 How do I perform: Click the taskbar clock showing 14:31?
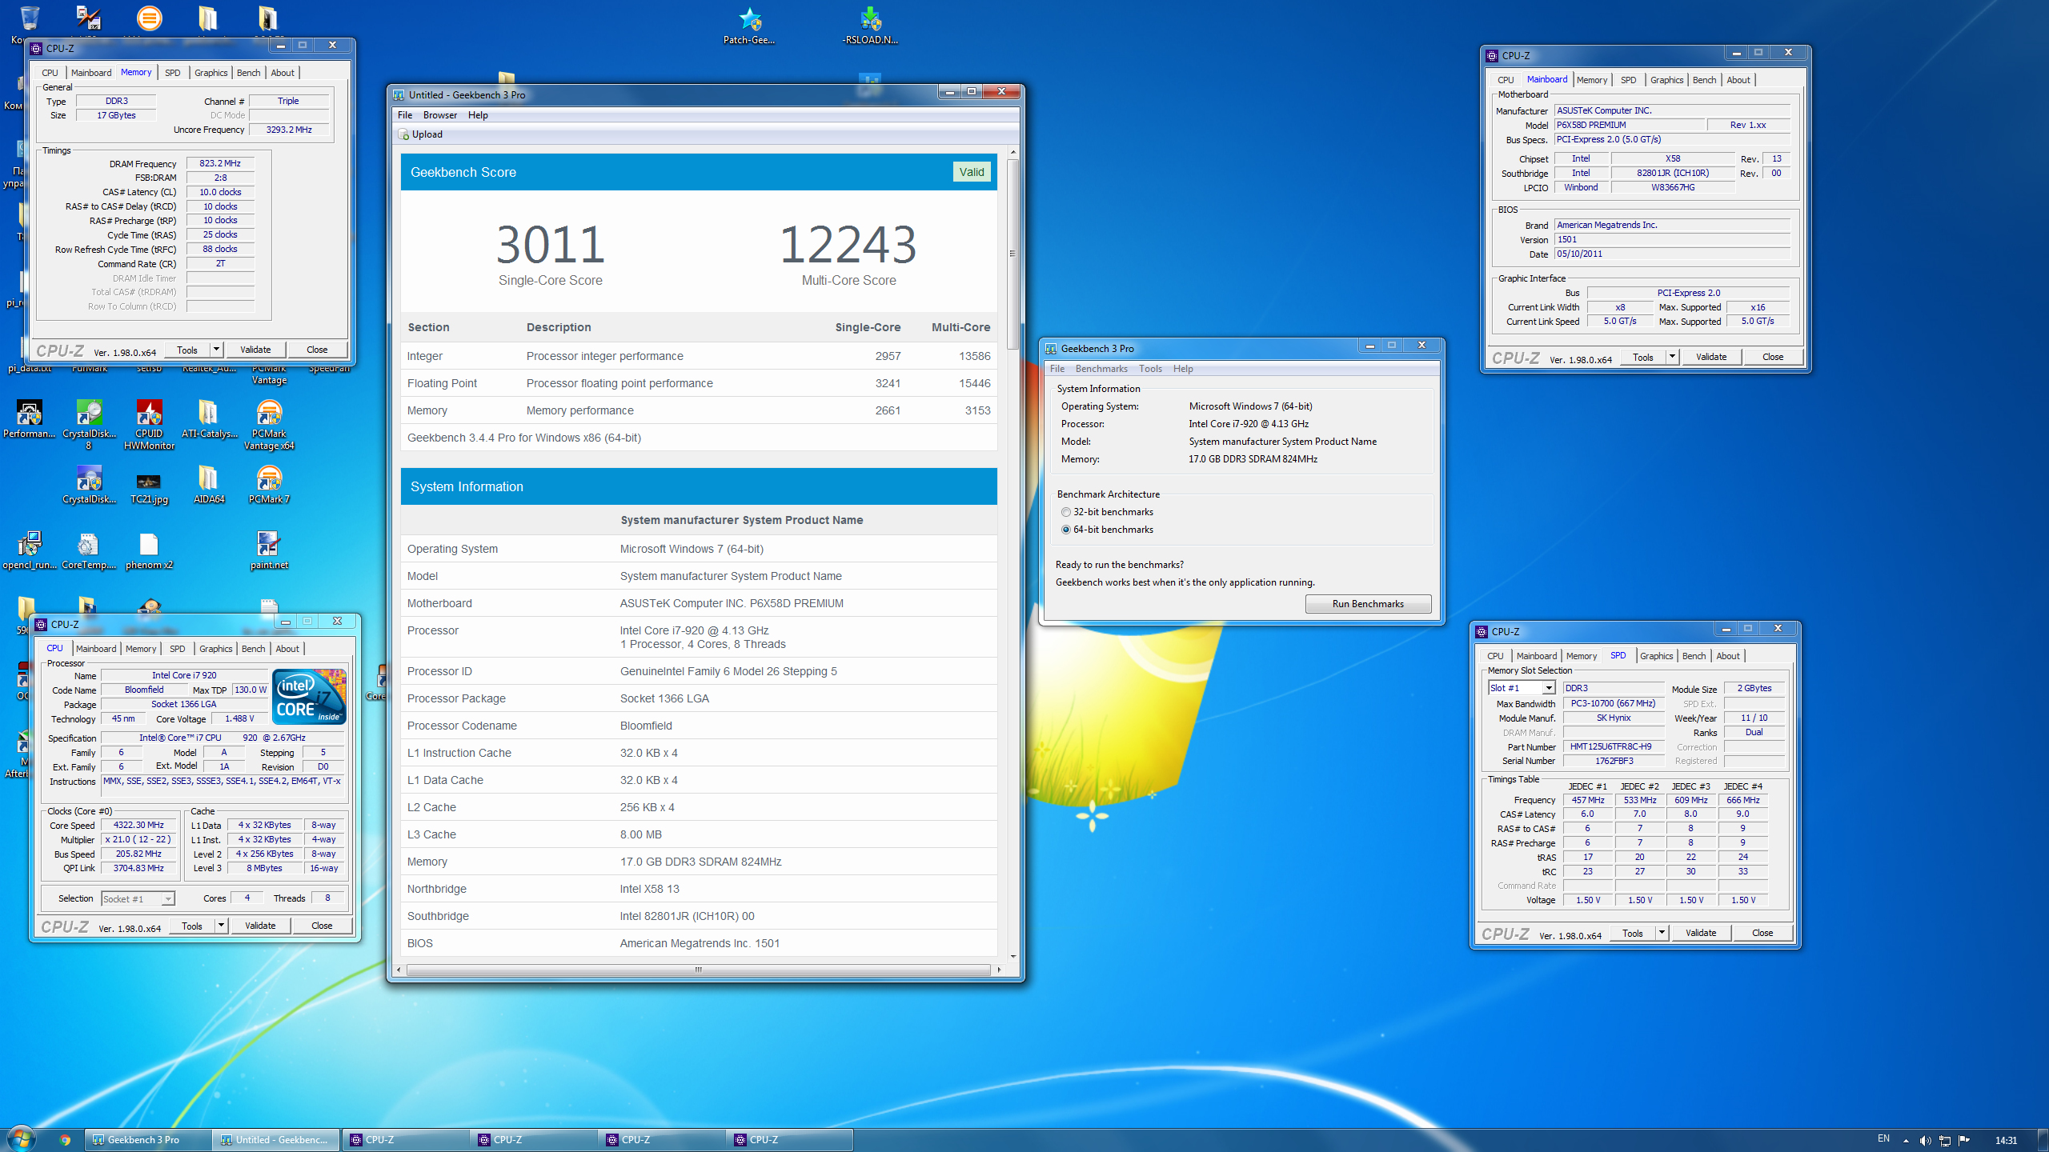(x=2006, y=1140)
